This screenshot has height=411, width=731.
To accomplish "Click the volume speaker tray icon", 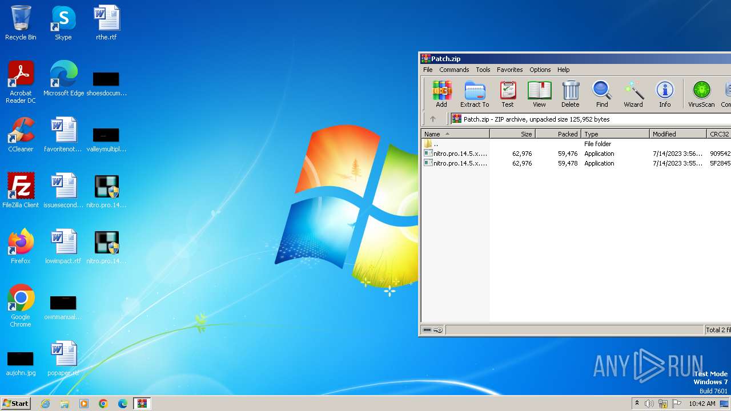I will 649,404.
